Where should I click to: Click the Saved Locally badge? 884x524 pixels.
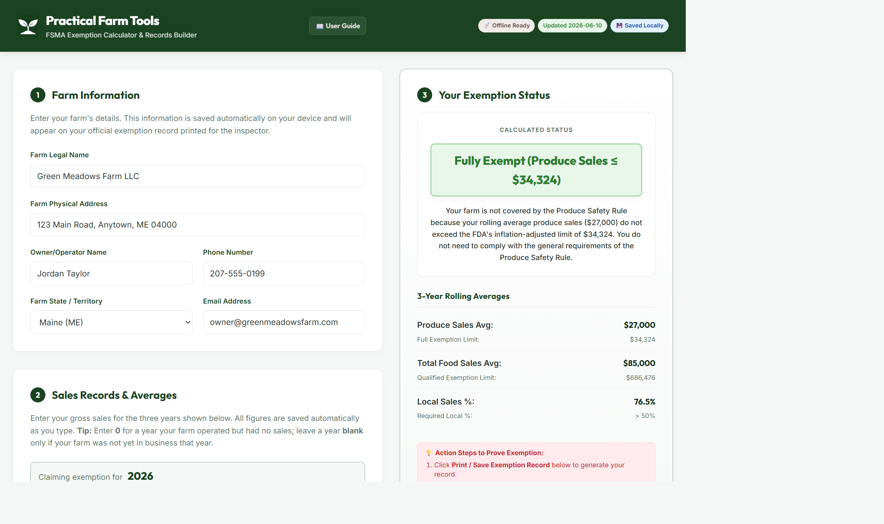[x=639, y=26]
